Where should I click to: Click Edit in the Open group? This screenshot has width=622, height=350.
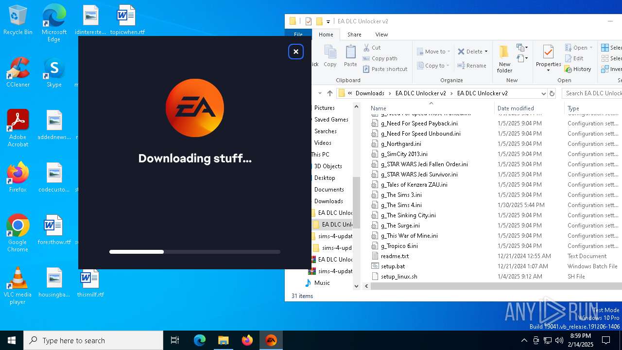click(x=574, y=58)
